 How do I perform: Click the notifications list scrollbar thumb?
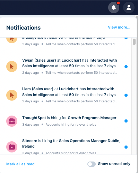134,42
